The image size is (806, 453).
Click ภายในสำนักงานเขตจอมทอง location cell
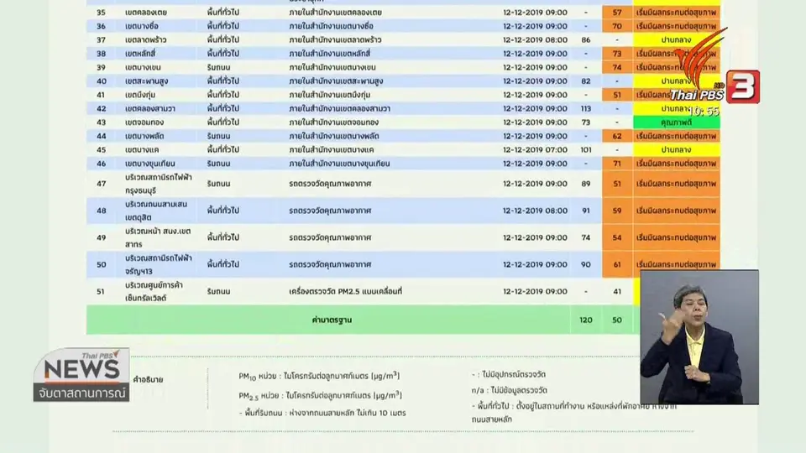pos(333,122)
